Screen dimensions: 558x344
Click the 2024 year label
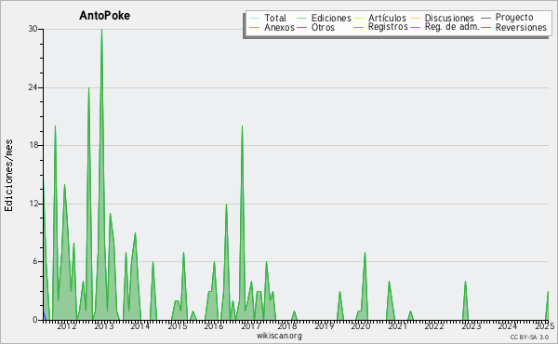[508, 326]
